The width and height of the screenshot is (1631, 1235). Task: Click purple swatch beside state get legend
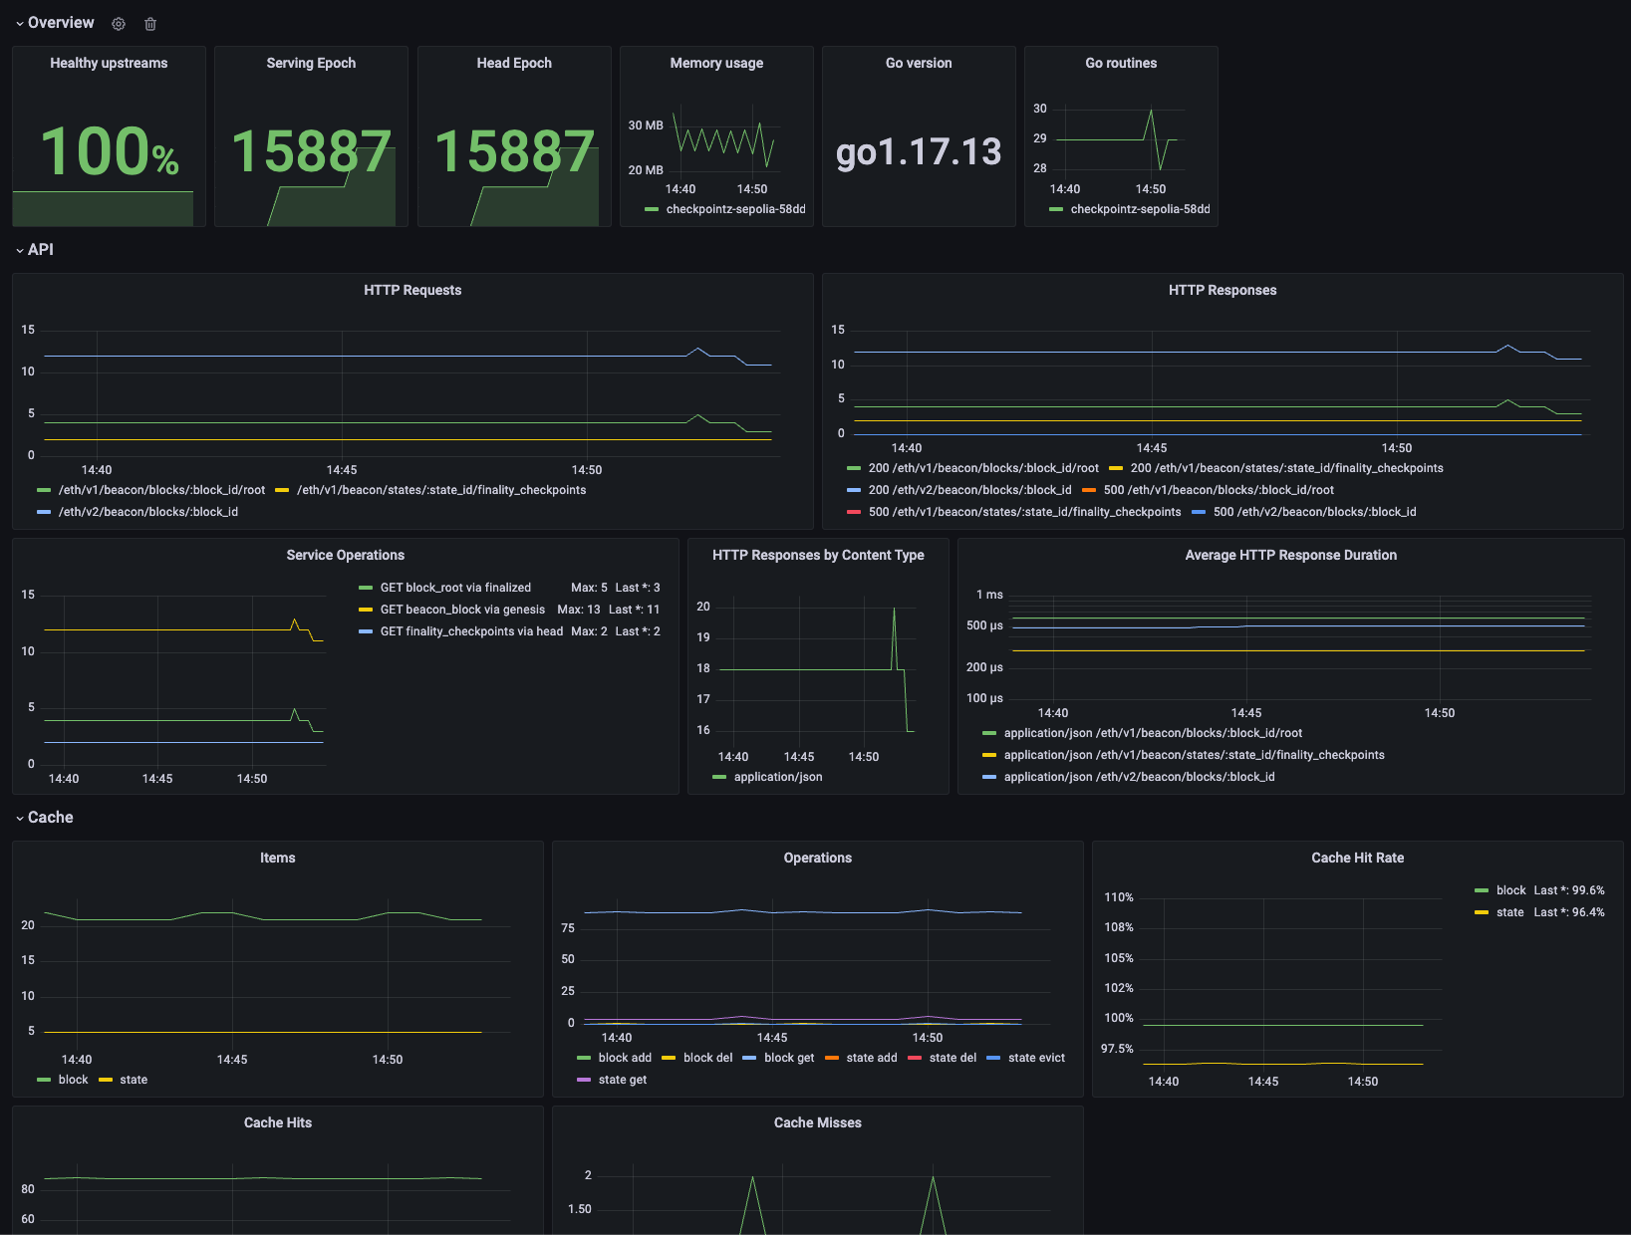point(584,1080)
